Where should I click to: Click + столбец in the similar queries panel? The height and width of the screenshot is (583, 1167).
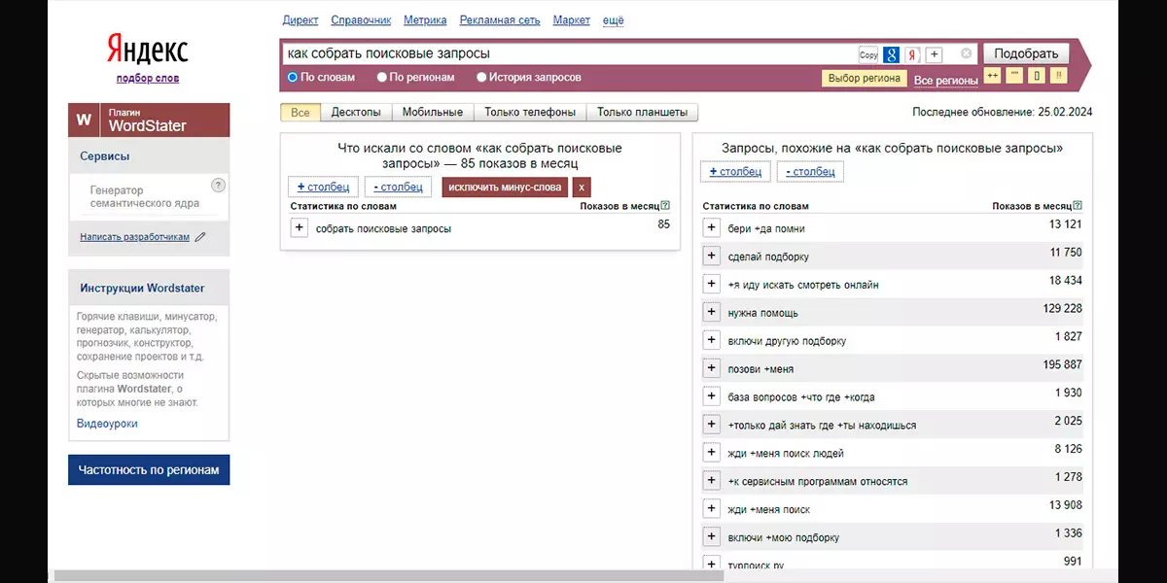coord(735,172)
